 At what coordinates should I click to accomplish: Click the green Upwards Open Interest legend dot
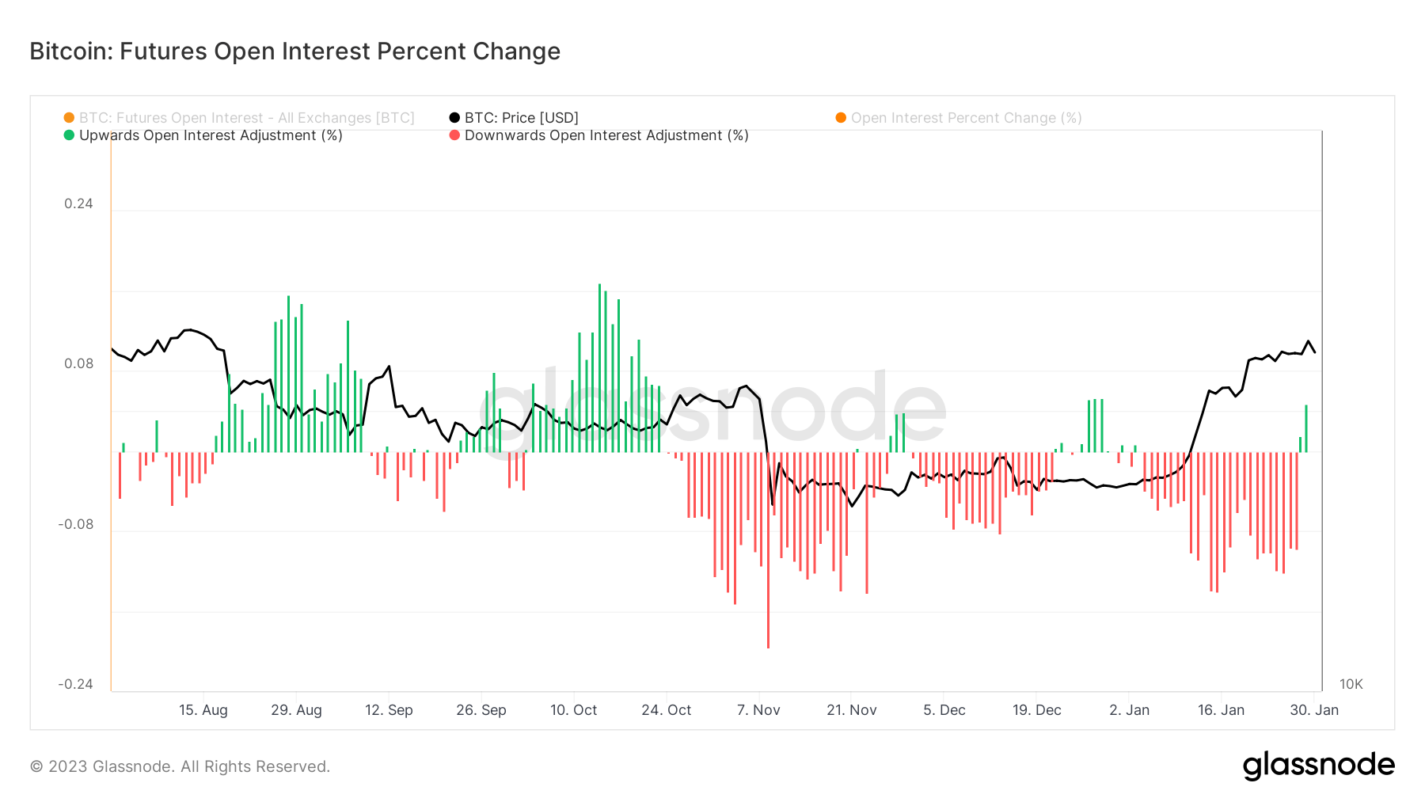click(x=69, y=135)
